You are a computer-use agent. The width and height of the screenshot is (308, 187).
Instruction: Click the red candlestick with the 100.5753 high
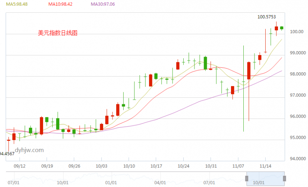point(276,28)
